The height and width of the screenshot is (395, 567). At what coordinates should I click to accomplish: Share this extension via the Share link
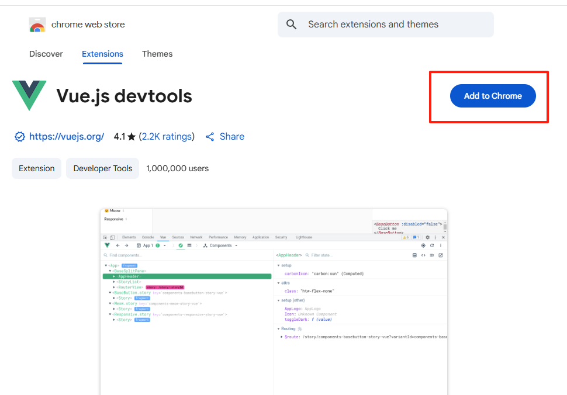225,137
